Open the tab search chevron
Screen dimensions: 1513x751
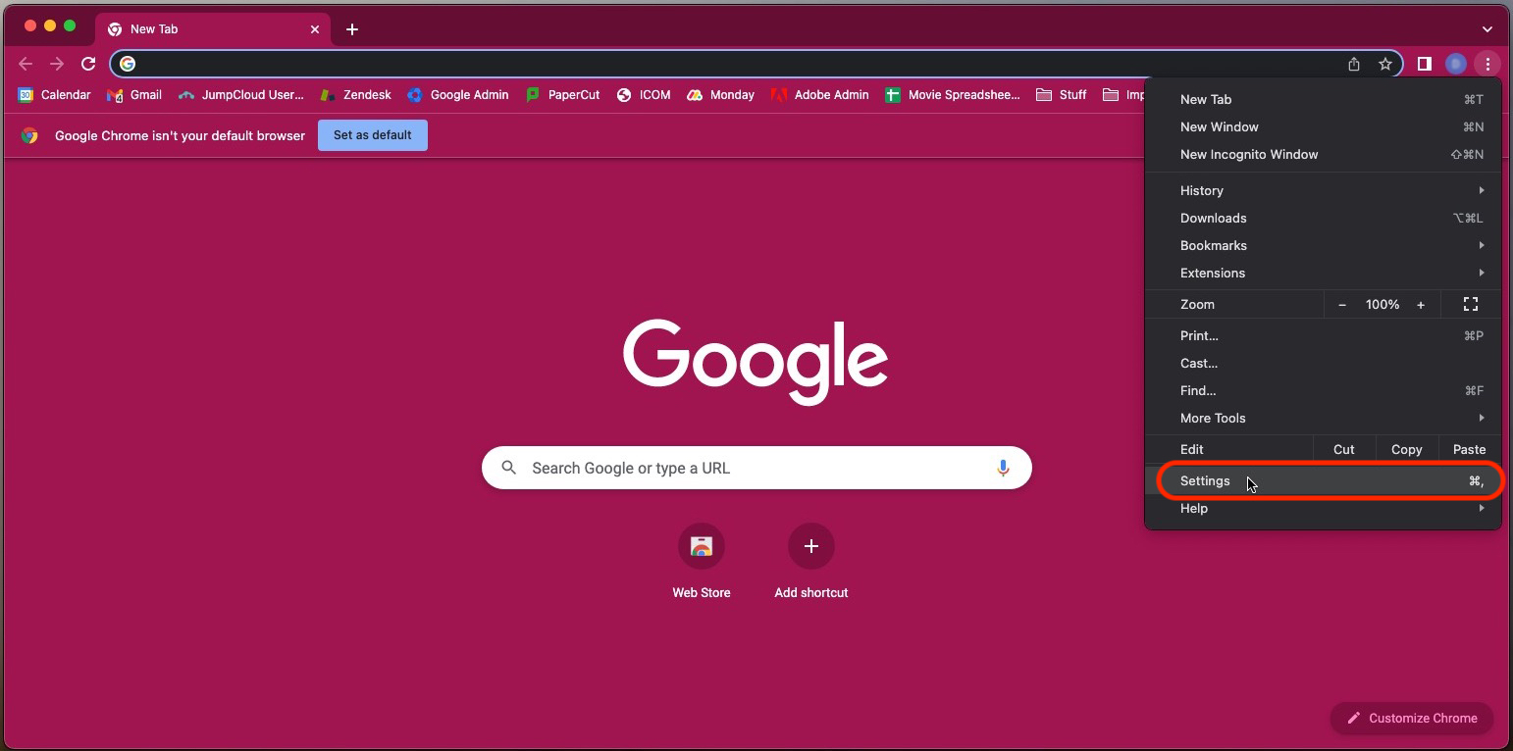pos(1487,29)
